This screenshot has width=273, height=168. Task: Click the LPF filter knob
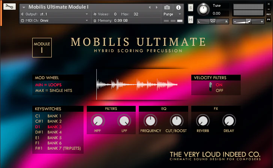(124, 121)
